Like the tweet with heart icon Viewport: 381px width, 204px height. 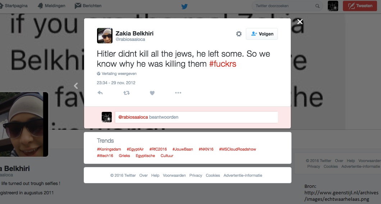point(152,93)
